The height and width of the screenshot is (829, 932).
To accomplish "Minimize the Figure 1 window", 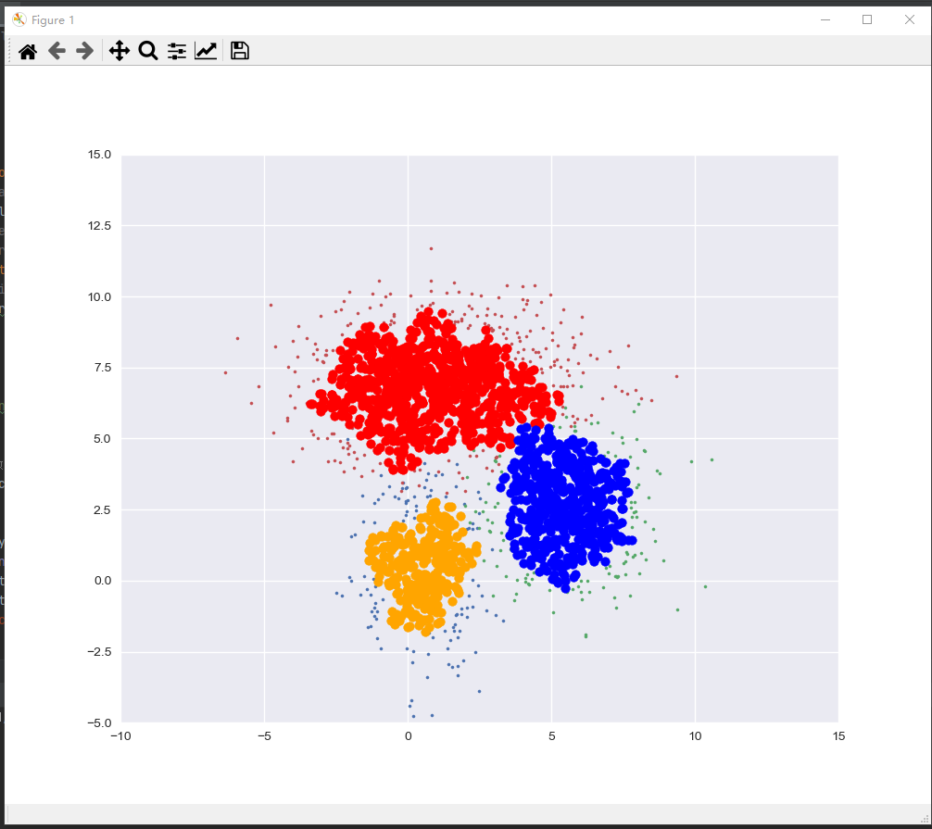I will pyautogui.click(x=825, y=19).
